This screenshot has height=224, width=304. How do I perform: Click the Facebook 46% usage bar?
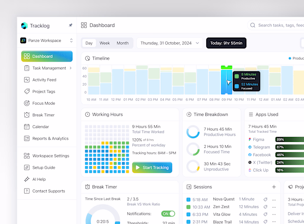pos(290,155)
